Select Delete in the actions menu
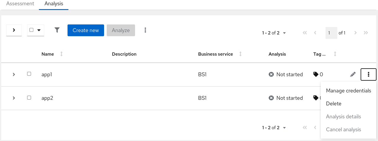Viewport: 378px width, 141px height. click(x=333, y=104)
